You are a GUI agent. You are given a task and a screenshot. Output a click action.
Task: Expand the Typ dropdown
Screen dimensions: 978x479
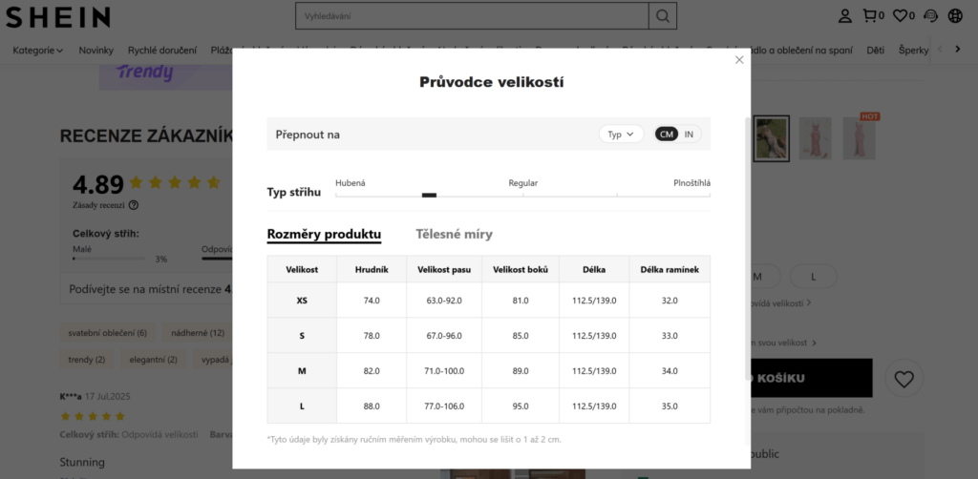[x=621, y=135]
